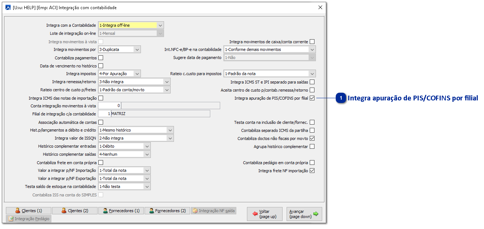The image size is (484, 229).
Task: Expand the Integra com a Contabilidade dropdown
Action: (x=160, y=25)
